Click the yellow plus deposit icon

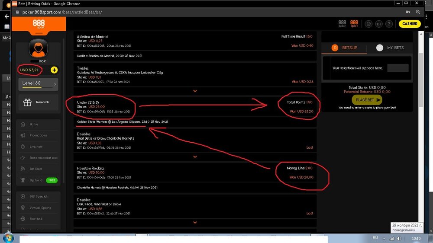(x=54, y=70)
